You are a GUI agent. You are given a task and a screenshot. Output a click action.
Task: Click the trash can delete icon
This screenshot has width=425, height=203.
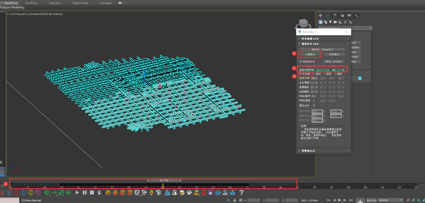[x=99, y=192]
